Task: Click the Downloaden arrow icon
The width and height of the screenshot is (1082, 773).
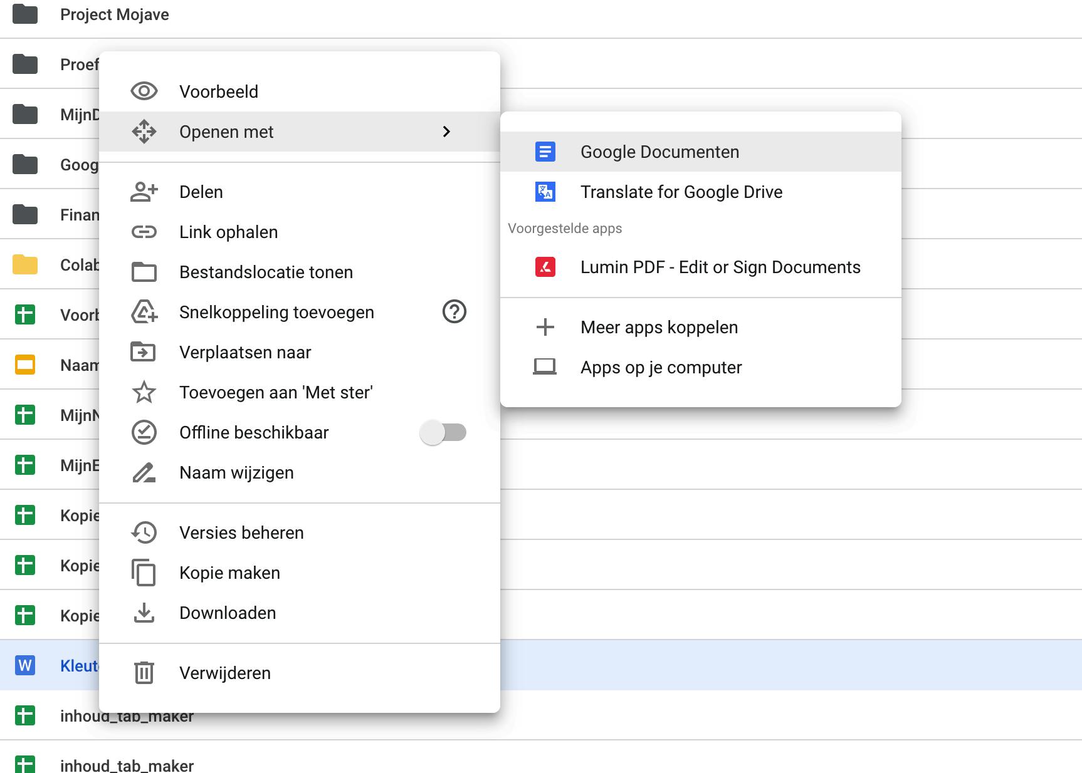Action: point(144,613)
